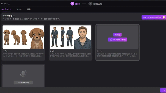Click the バディ character name
The width and height of the screenshot is (166, 93).
tap(5, 51)
